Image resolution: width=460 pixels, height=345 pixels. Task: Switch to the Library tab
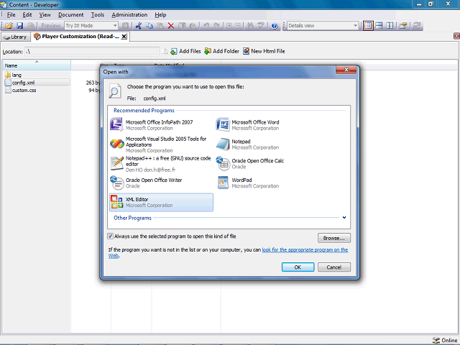point(16,37)
